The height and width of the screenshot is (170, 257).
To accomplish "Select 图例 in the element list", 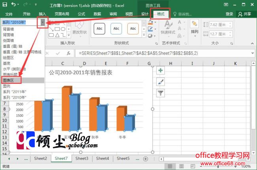I will click(7, 86).
